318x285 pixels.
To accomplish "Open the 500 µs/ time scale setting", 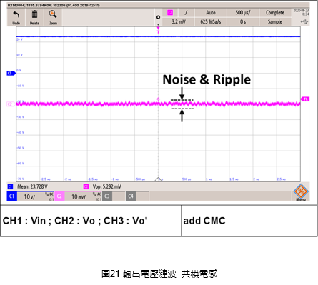I will click(243, 13).
